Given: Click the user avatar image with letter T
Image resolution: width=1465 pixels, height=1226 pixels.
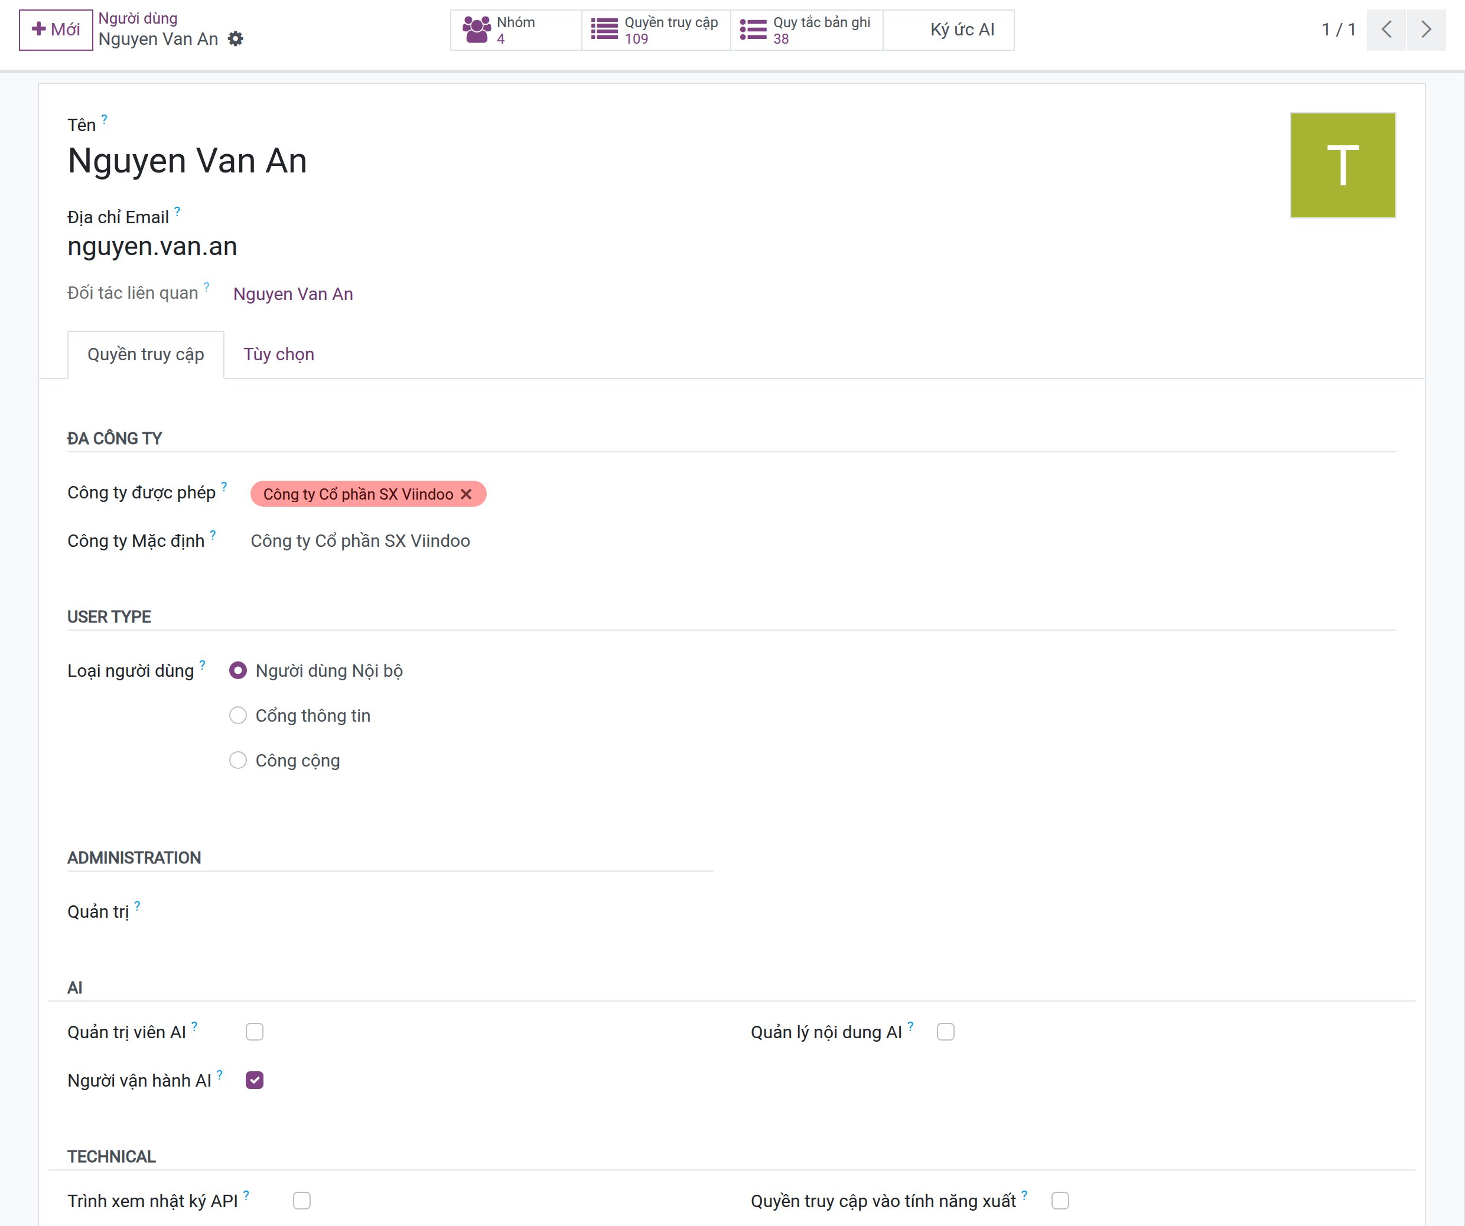Looking at the screenshot, I should 1342,165.
